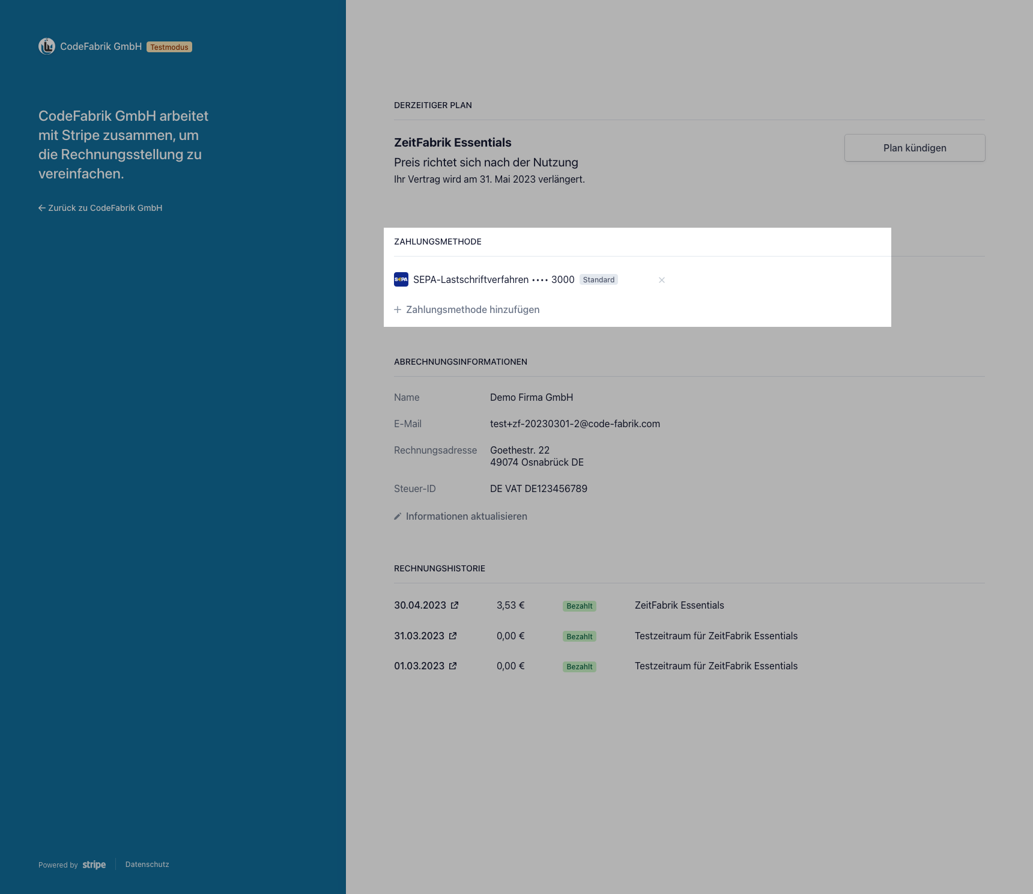Screen dimensions: 1033x894
Task: Click Bezahlt badge for 30.04.2023 invoice
Action: click(580, 606)
